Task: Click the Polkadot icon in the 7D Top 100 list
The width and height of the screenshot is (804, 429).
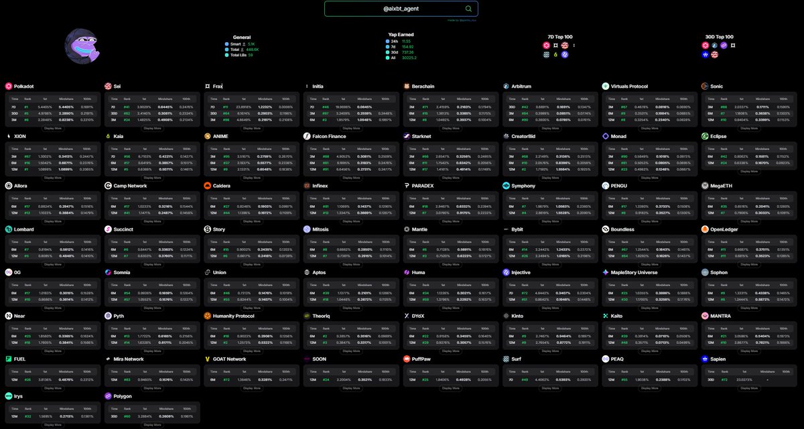Action: click(546, 46)
